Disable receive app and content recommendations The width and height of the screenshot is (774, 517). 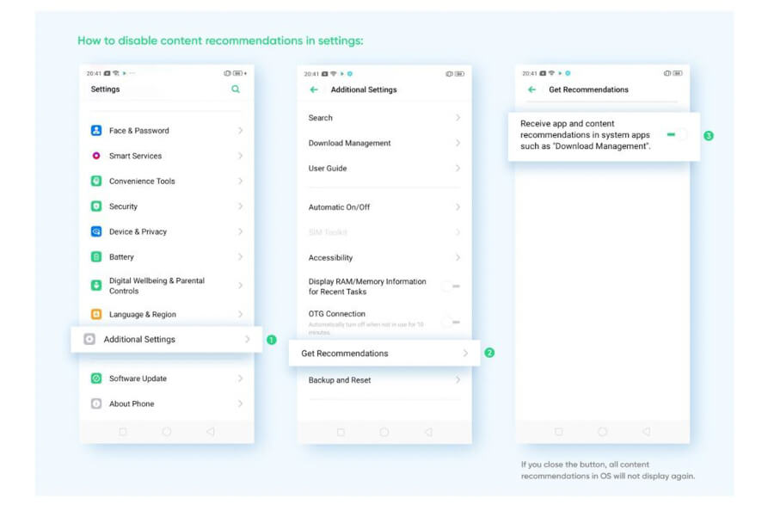coord(676,135)
